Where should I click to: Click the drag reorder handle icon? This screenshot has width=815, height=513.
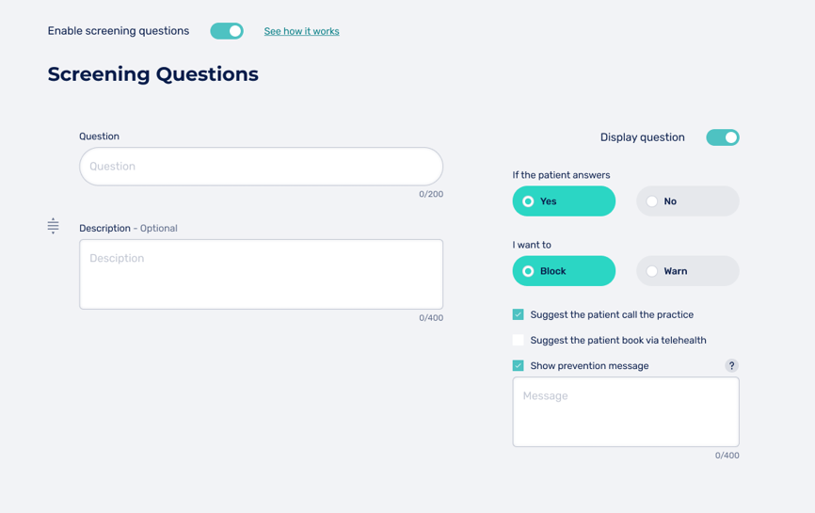(54, 226)
